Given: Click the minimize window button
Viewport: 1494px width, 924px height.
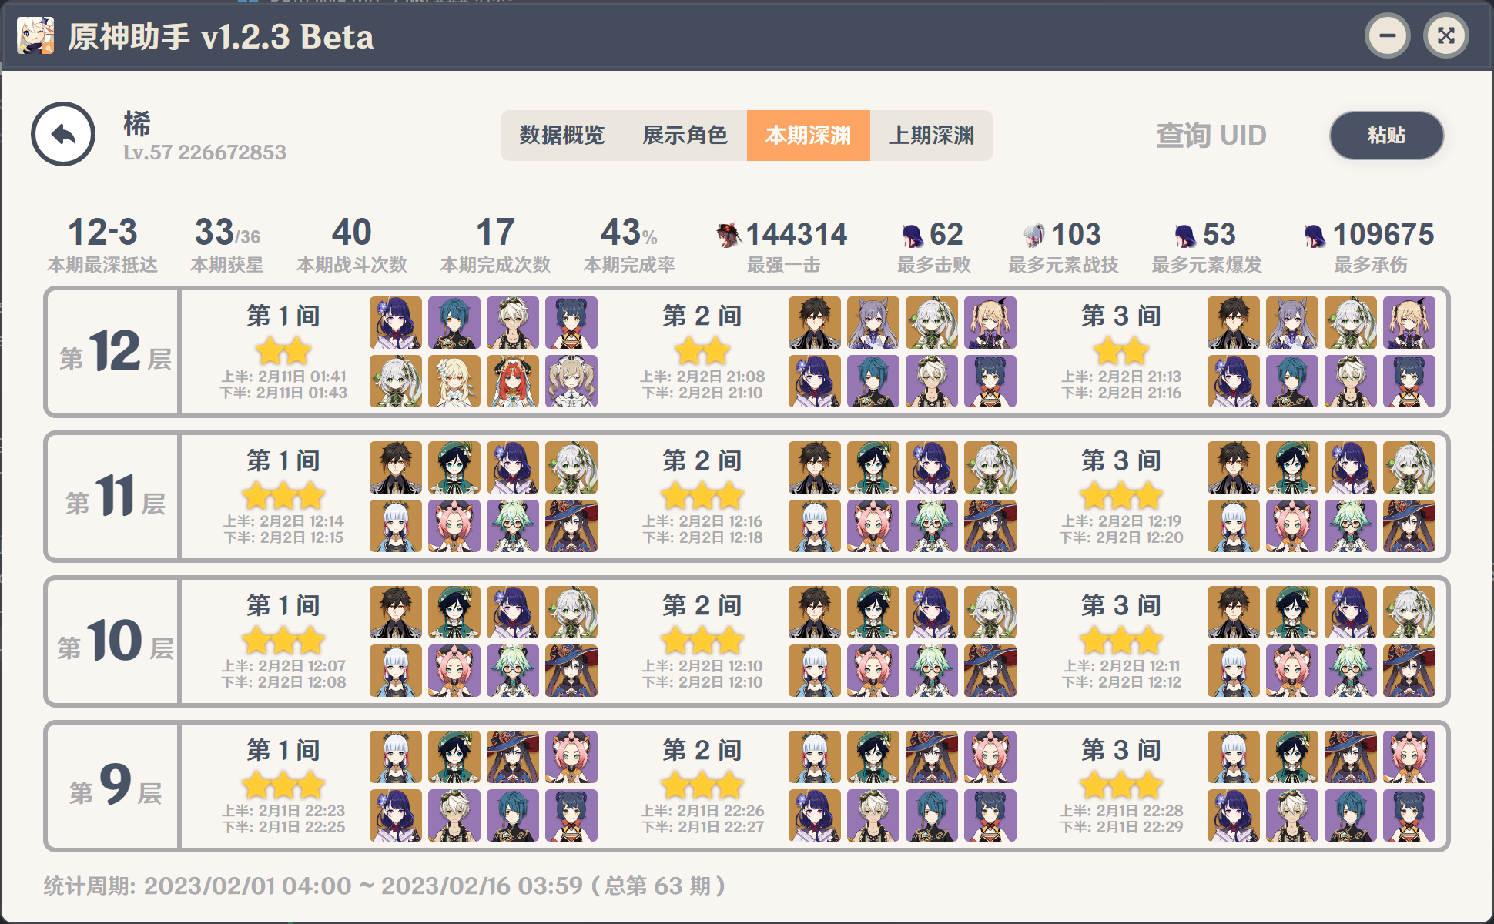Looking at the screenshot, I should tap(1387, 35).
